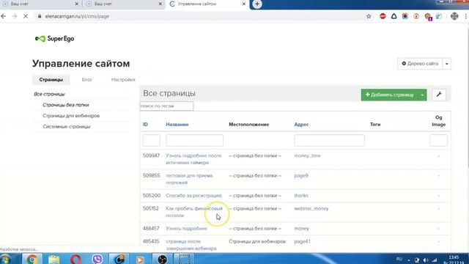The width and height of the screenshot is (469, 264).
Task: Focus the ID filter input
Action: click(x=152, y=140)
